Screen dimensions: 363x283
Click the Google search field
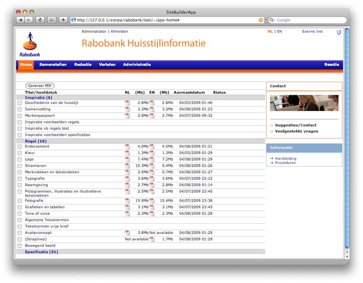click(307, 20)
